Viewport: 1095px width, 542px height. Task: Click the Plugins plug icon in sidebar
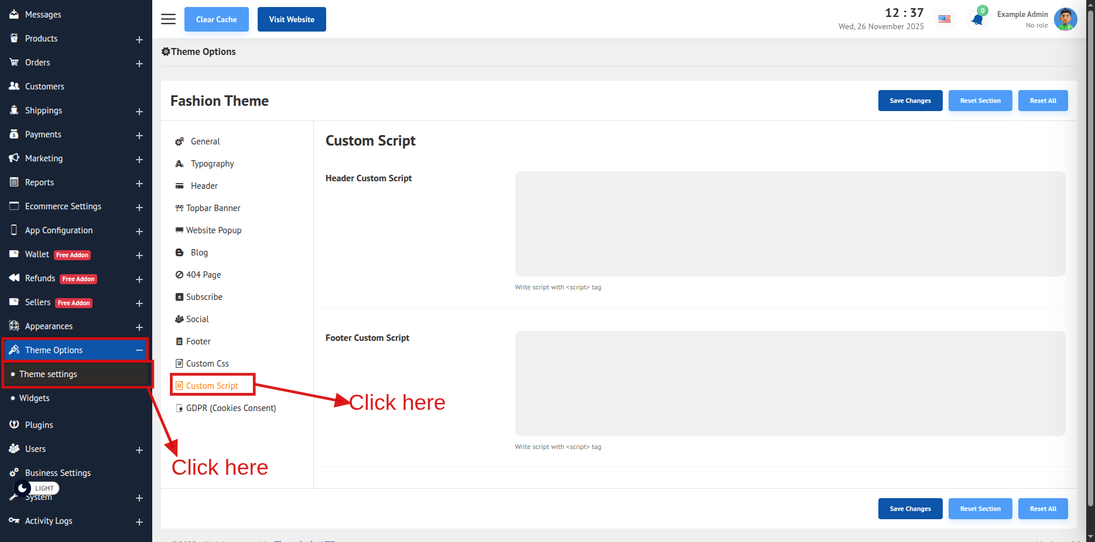coord(14,424)
